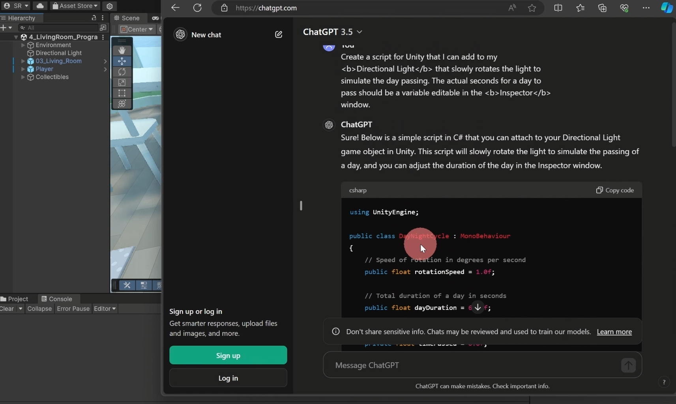Open the 03_Living_Room prefab arrow
Viewport: 676px width, 404px height.
(x=105, y=61)
